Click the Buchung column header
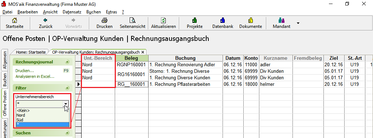 pos(185,58)
